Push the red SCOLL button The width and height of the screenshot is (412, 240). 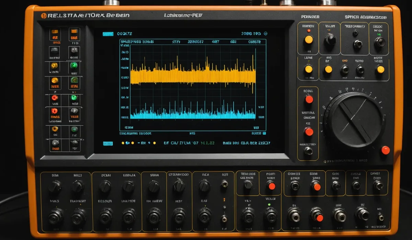(309, 99)
